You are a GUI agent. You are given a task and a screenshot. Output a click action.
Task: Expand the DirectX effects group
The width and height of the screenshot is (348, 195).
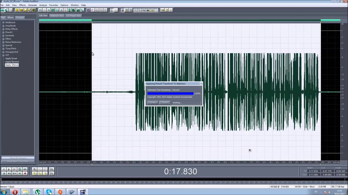click(x=3, y=32)
